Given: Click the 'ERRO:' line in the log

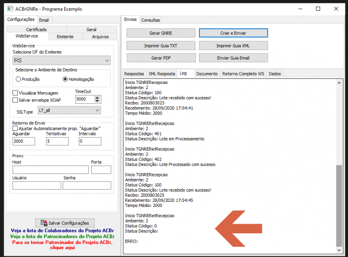Looking at the screenshot, I should click(131, 241).
